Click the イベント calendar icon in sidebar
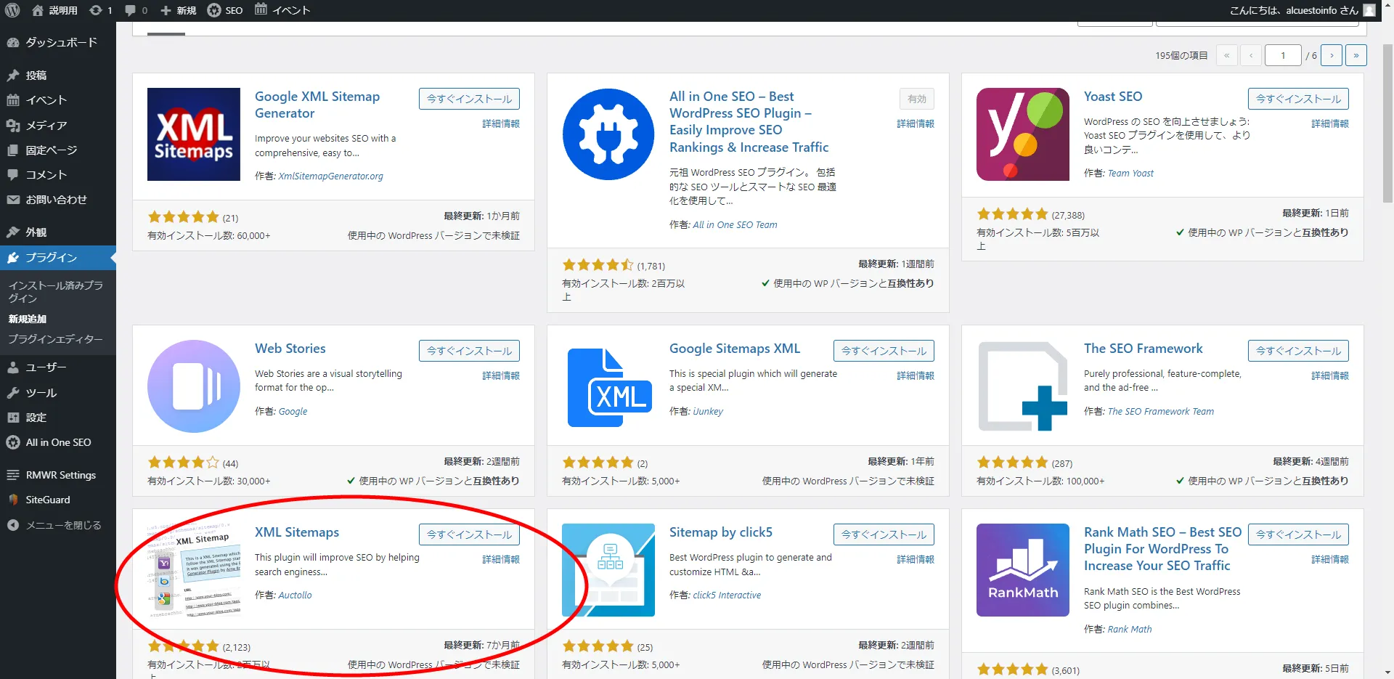 (13, 100)
